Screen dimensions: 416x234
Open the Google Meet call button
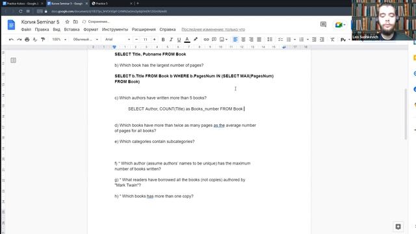click(x=340, y=25)
